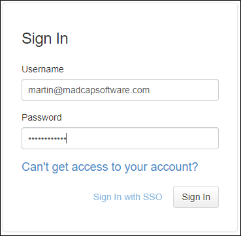Focus the Username input field
241x236 pixels.
point(120,90)
